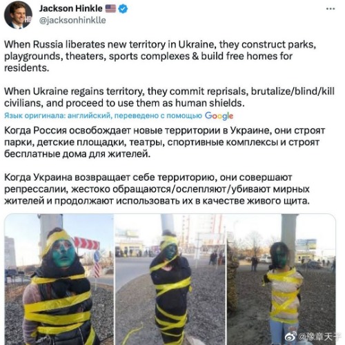Open the middle attached photo

[x=170, y=279]
